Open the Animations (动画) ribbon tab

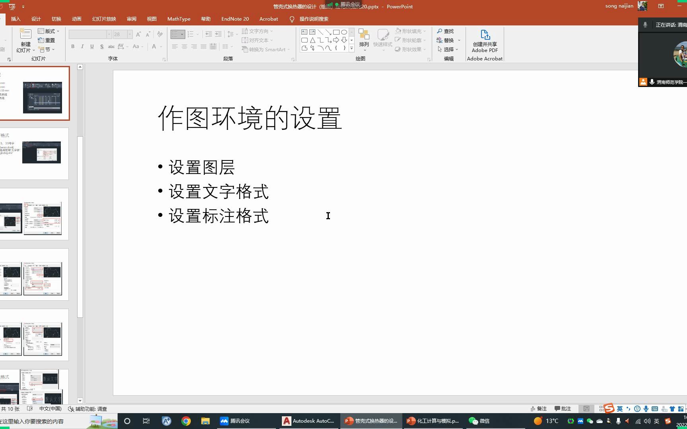click(77, 19)
